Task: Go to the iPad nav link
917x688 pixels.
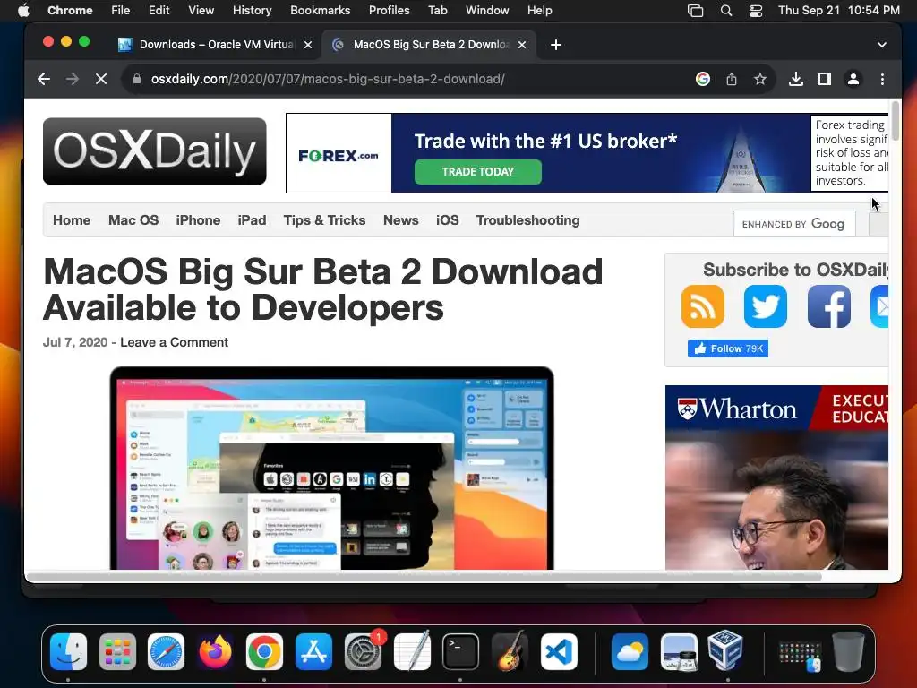Action: [252, 220]
